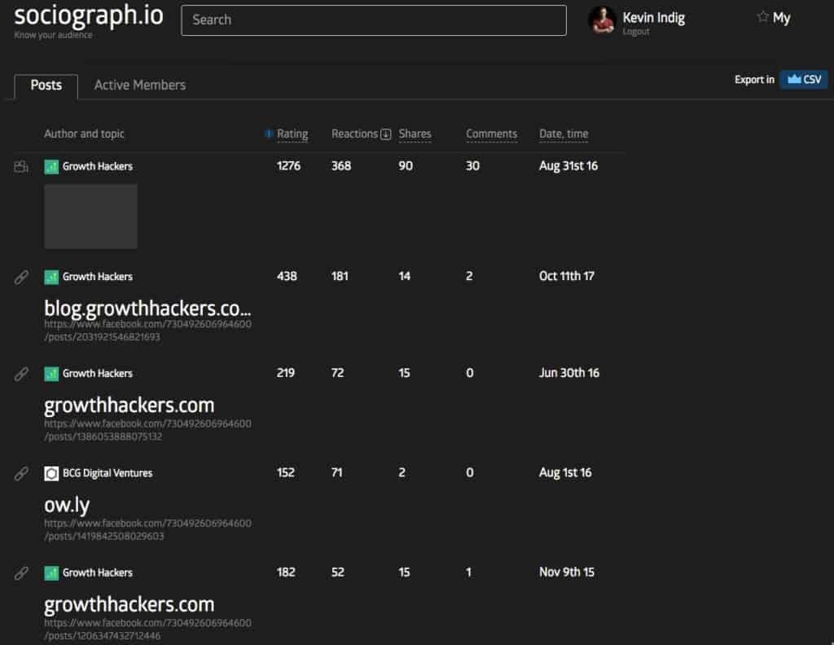This screenshot has height=645, width=834.
Task: Open the Facebook URL ending 1386053888075132
Action: [x=148, y=430]
